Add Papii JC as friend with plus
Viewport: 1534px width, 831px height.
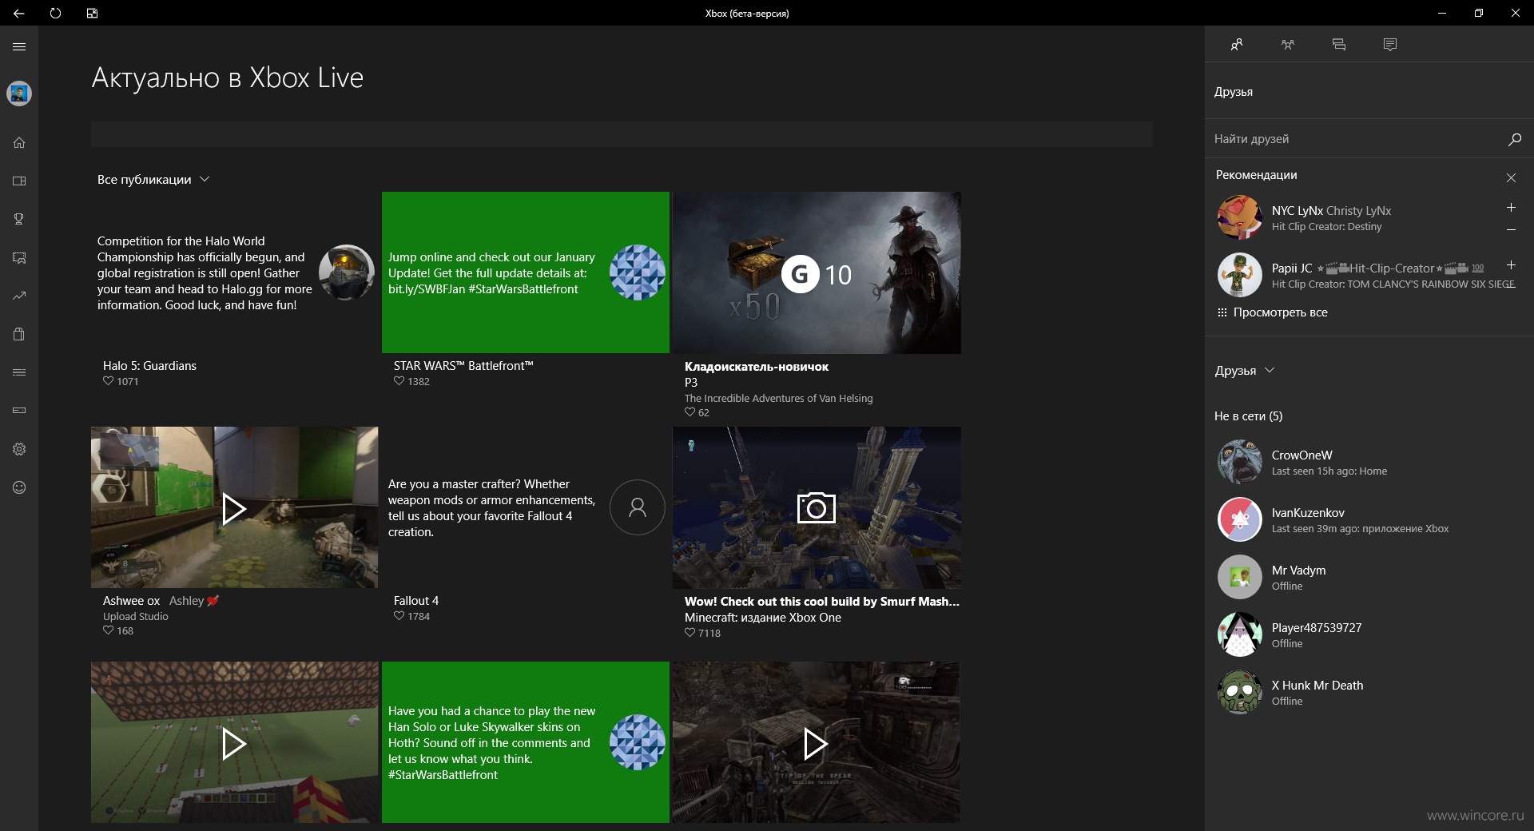1511,265
